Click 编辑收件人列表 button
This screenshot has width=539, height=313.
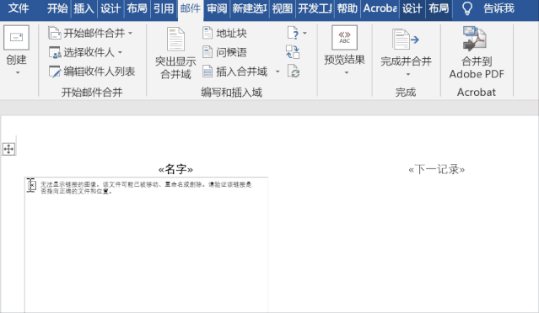92,72
